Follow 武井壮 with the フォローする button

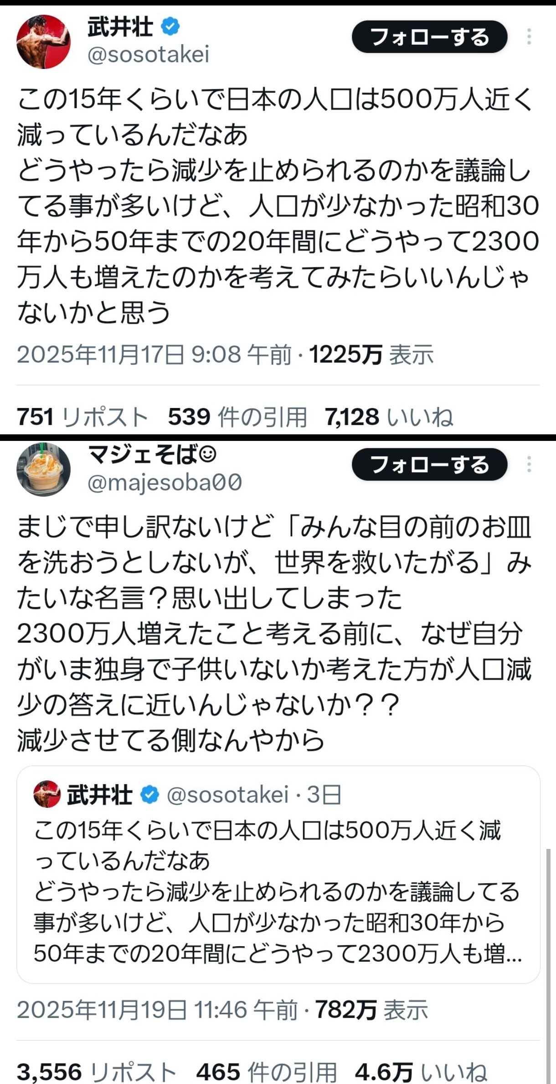click(429, 37)
